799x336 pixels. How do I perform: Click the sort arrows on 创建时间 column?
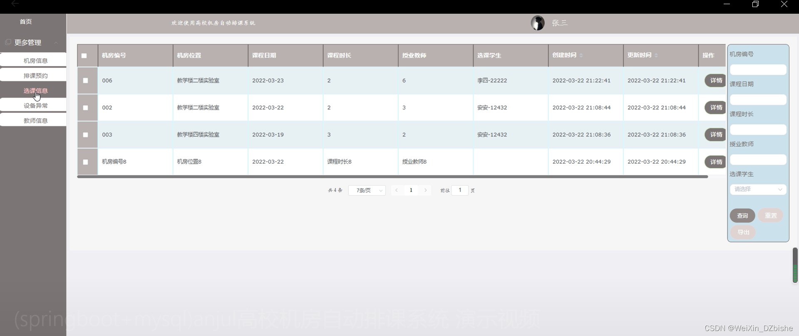(581, 55)
